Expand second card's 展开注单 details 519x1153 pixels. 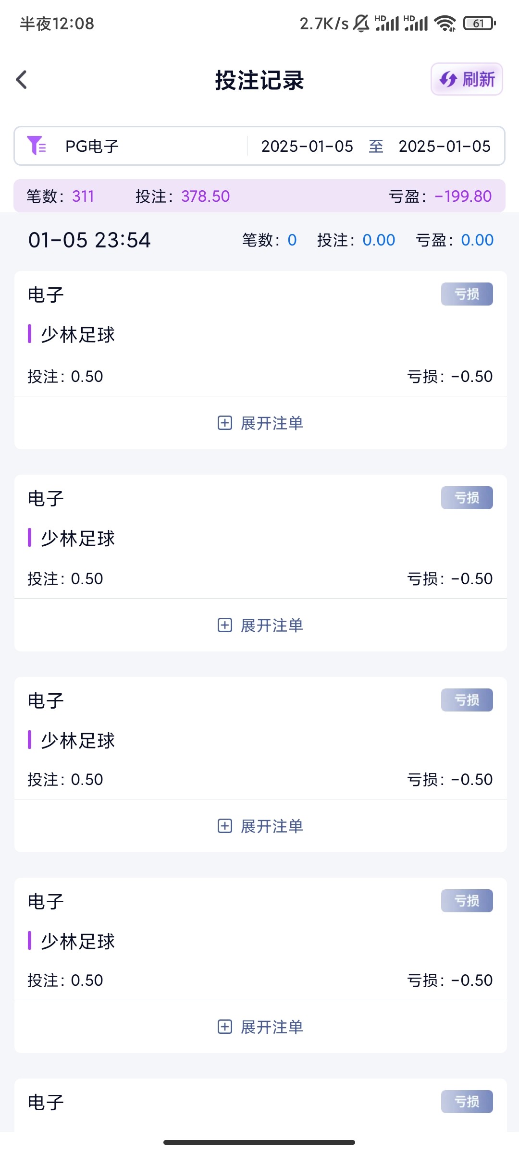tap(272, 625)
